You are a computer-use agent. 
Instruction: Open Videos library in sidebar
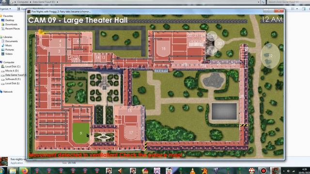(x=9, y=54)
